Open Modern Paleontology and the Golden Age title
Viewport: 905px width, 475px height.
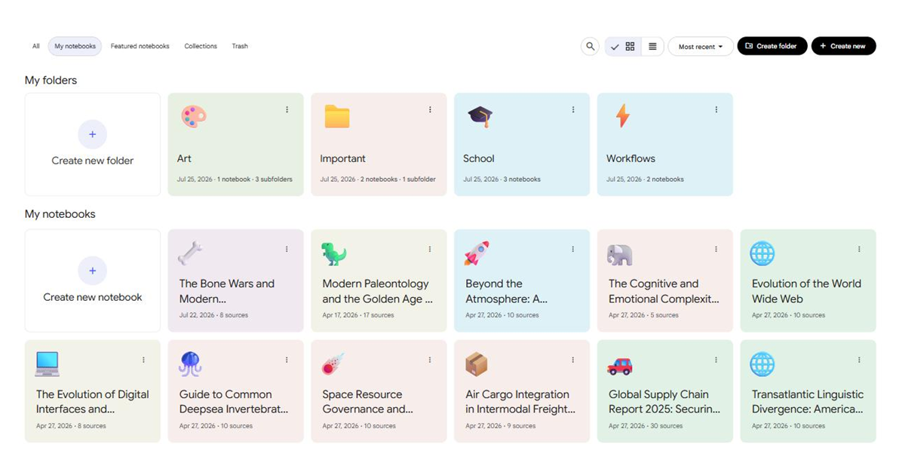coord(377,291)
